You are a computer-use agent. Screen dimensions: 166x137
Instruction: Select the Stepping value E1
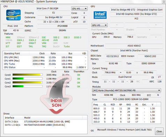tap(54, 13)
